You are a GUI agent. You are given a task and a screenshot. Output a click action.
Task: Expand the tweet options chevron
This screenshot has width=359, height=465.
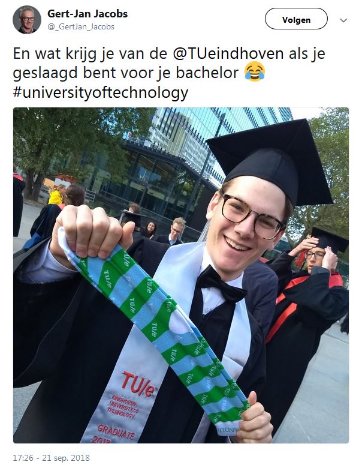(x=343, y=20)
